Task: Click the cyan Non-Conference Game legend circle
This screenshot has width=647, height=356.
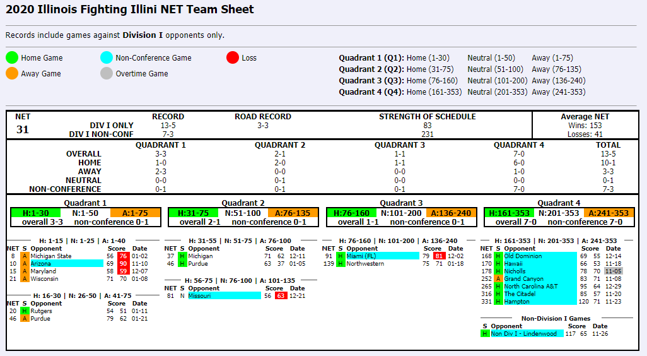Action: click(x=107, y=57)
